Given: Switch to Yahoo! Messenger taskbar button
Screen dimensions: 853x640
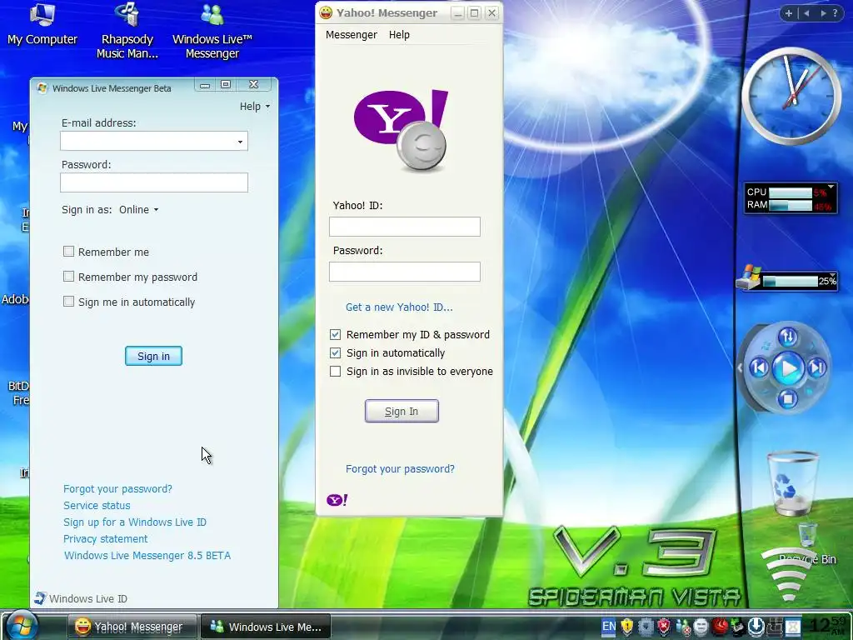Looking at the screenshot, I should click(132, 627).
